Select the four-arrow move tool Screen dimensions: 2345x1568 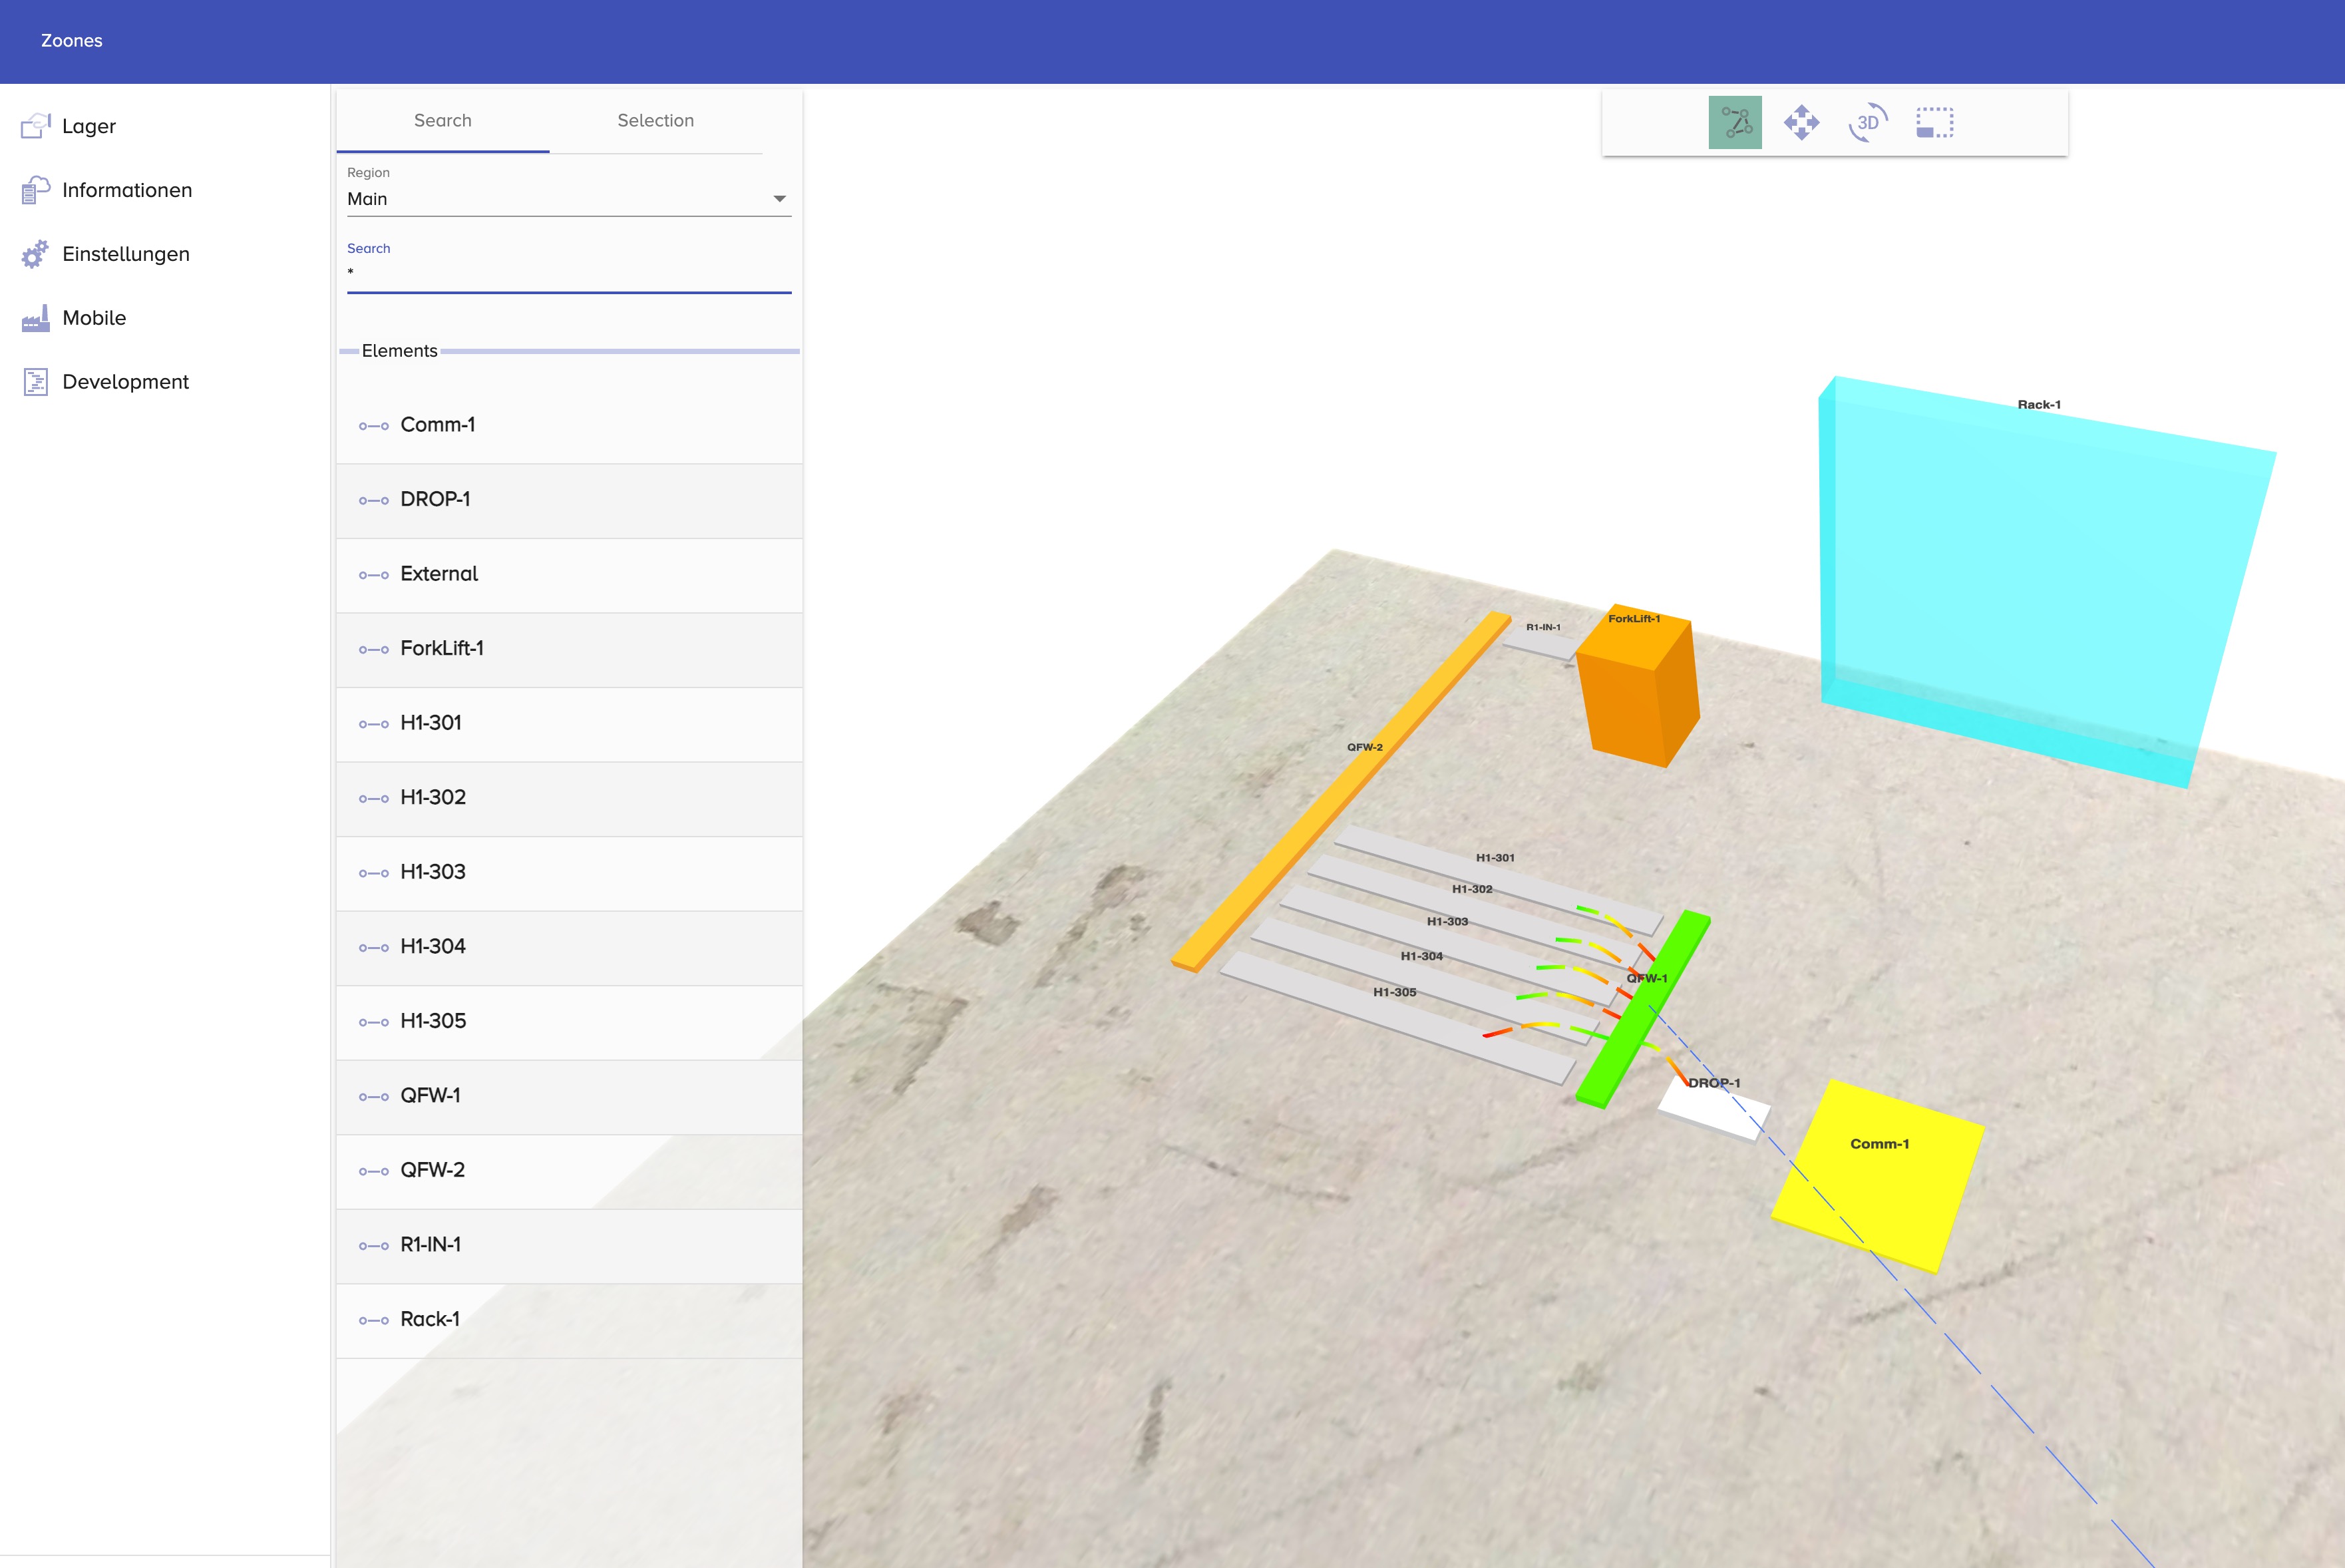pos(1801,123)
